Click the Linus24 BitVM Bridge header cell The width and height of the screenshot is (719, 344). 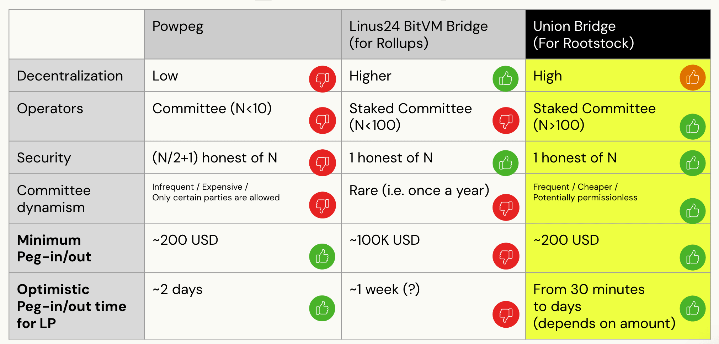click(x=433, y=34)
